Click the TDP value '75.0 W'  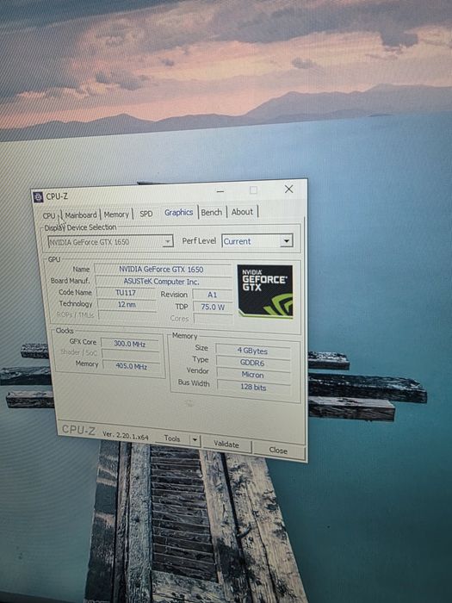(213, 307)
